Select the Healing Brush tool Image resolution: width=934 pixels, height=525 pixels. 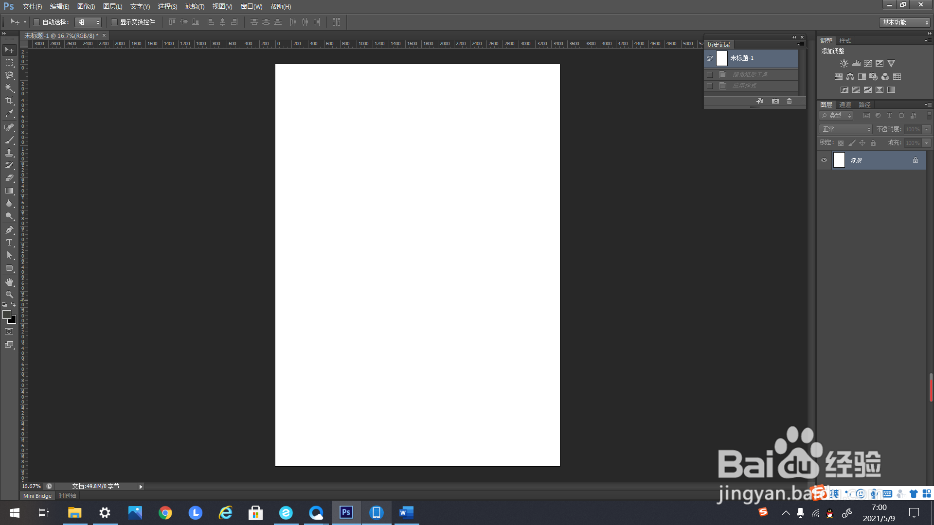(9, 127)
